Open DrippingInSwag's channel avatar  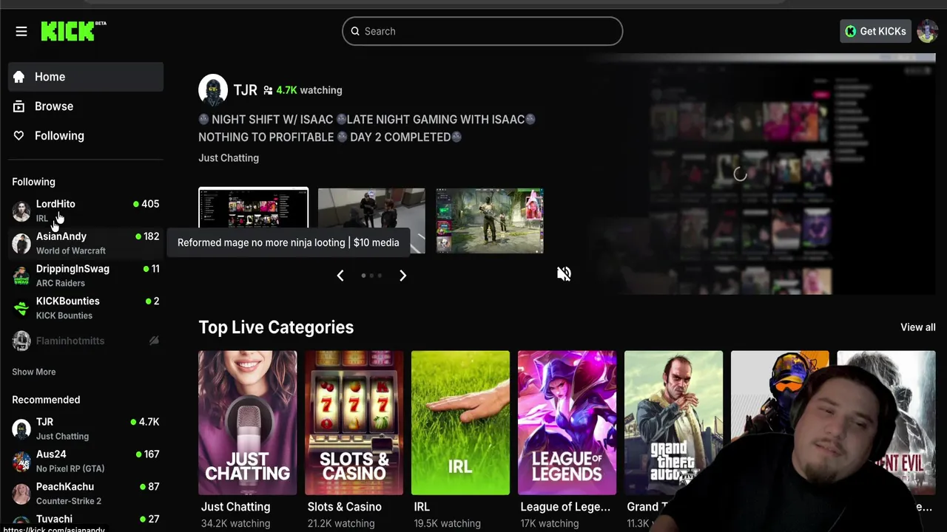tap(21, 276)
